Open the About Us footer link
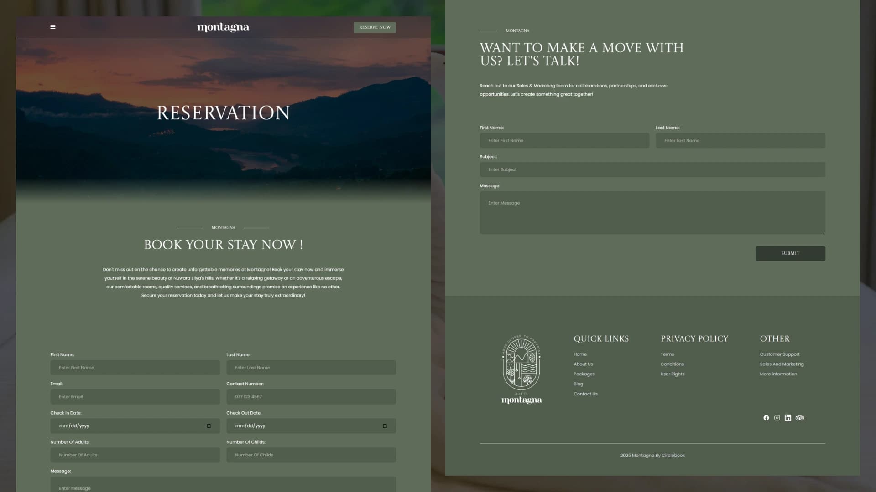 pos(583,364)
